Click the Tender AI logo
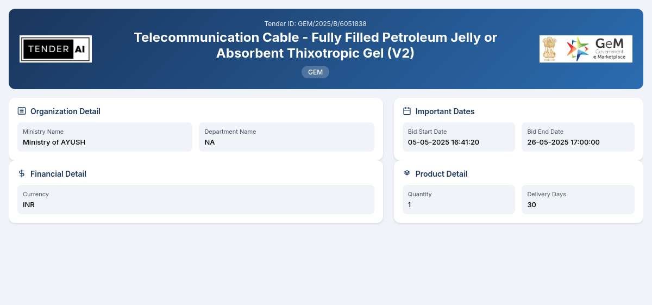The width and height of the screenshot is (652, 305). click(55, 49)
